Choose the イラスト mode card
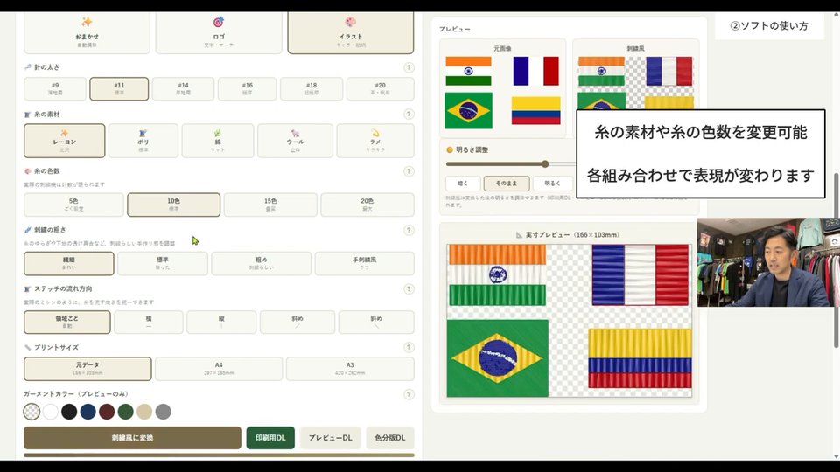840x472 pixels. click(351, 33)
